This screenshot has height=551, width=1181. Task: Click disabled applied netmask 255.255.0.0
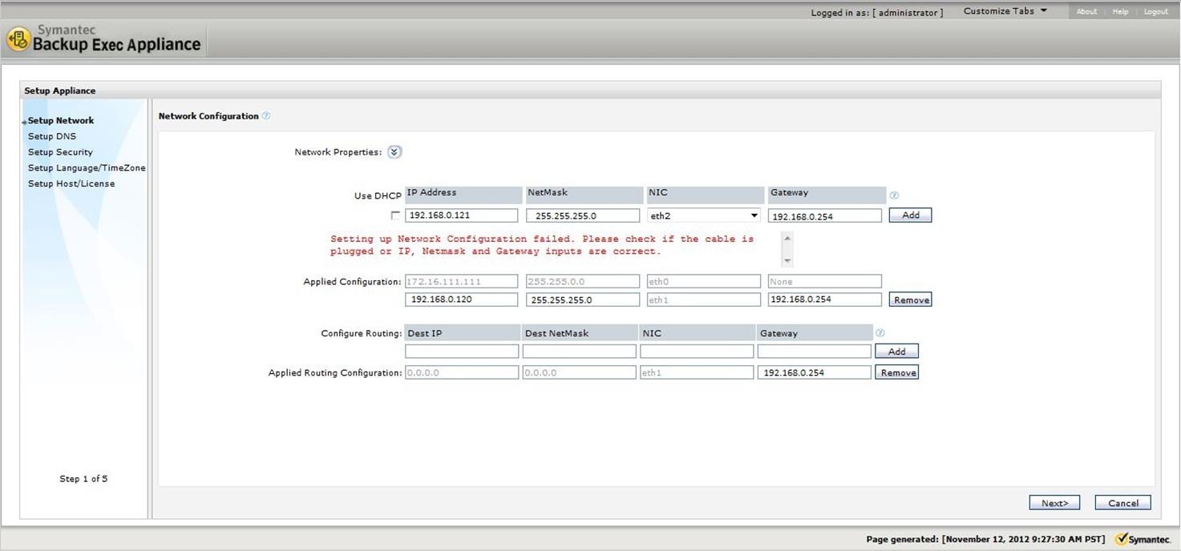point(583,282)
